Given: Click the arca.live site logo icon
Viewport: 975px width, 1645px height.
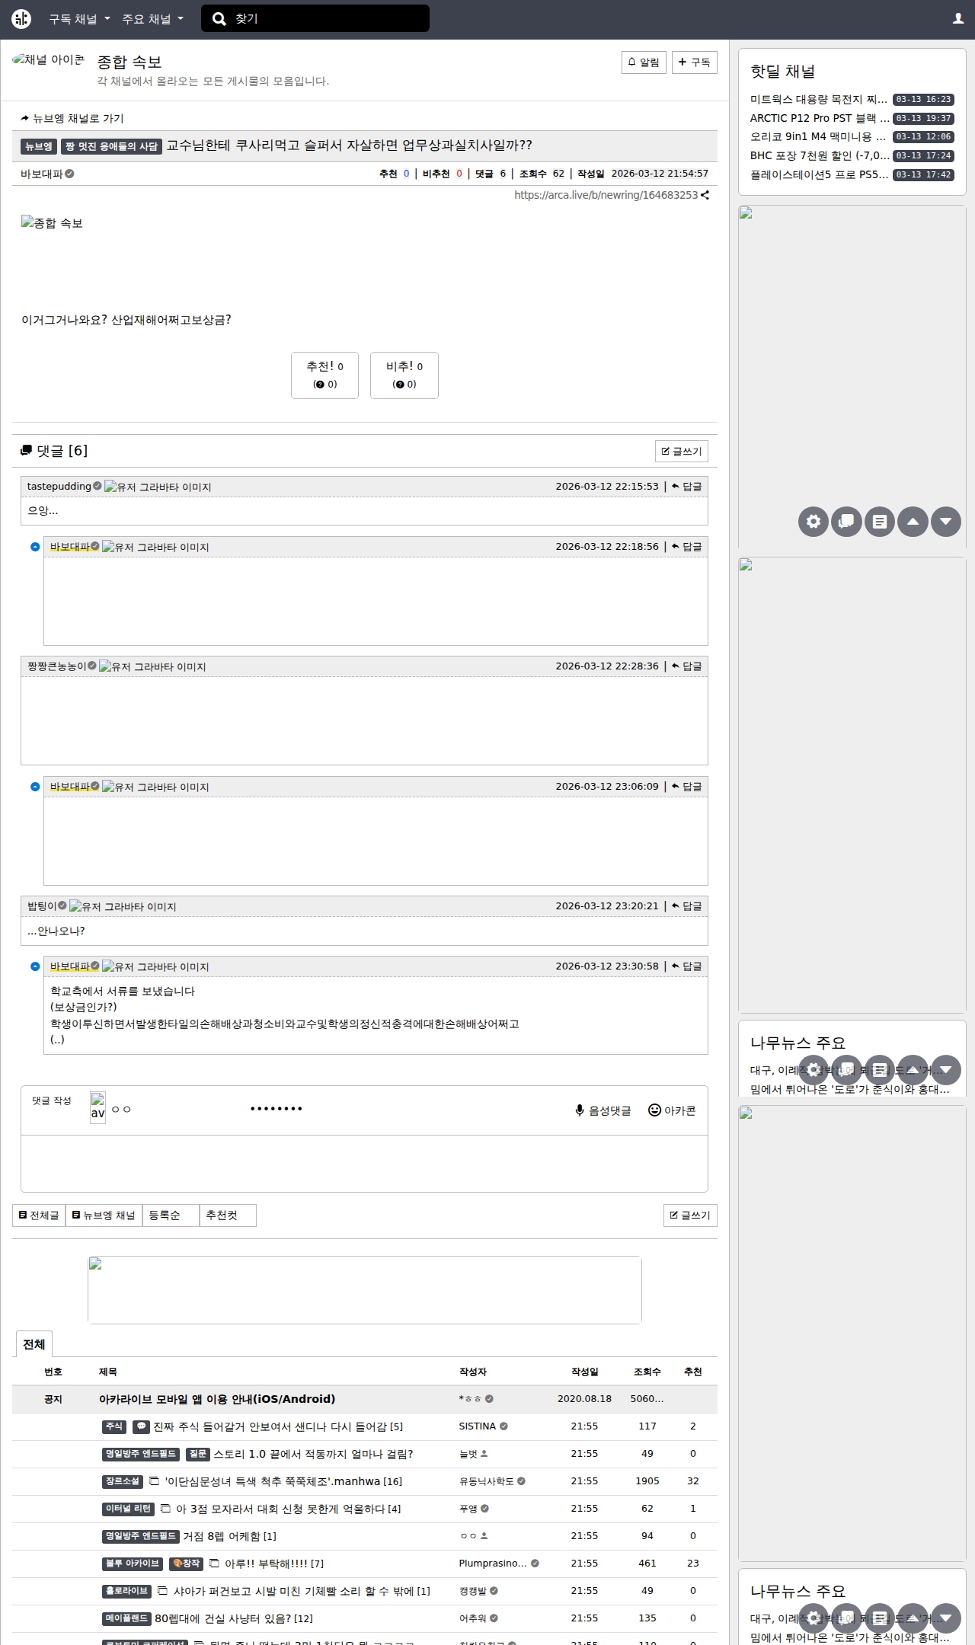Looking at the screenshot, I should [21, 19].
